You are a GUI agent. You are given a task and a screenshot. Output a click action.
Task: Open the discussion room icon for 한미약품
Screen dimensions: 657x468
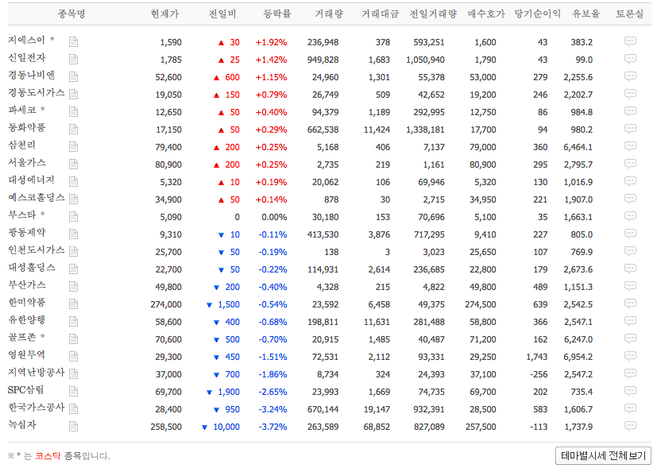[630, 304]
